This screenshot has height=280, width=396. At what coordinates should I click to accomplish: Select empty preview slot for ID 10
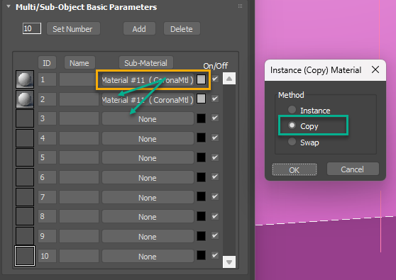click(x=25, y=256)
